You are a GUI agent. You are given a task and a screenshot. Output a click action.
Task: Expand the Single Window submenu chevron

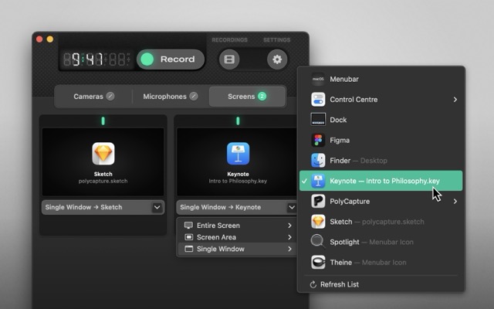289,249
